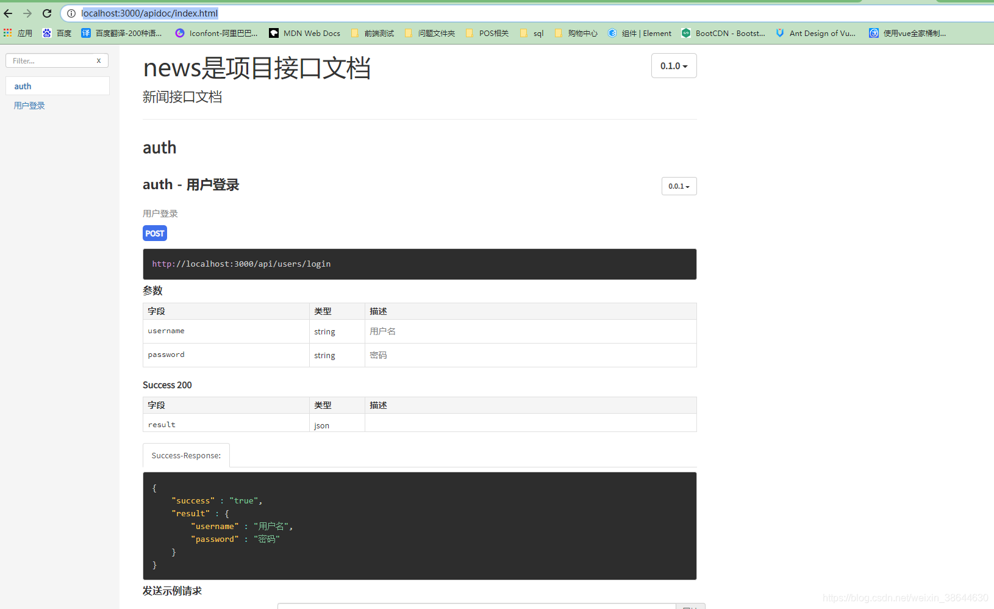Open the 应用 apps bookmark
Image resolution: width=994 pixels, height=609 pixels.
pos(18,33)
